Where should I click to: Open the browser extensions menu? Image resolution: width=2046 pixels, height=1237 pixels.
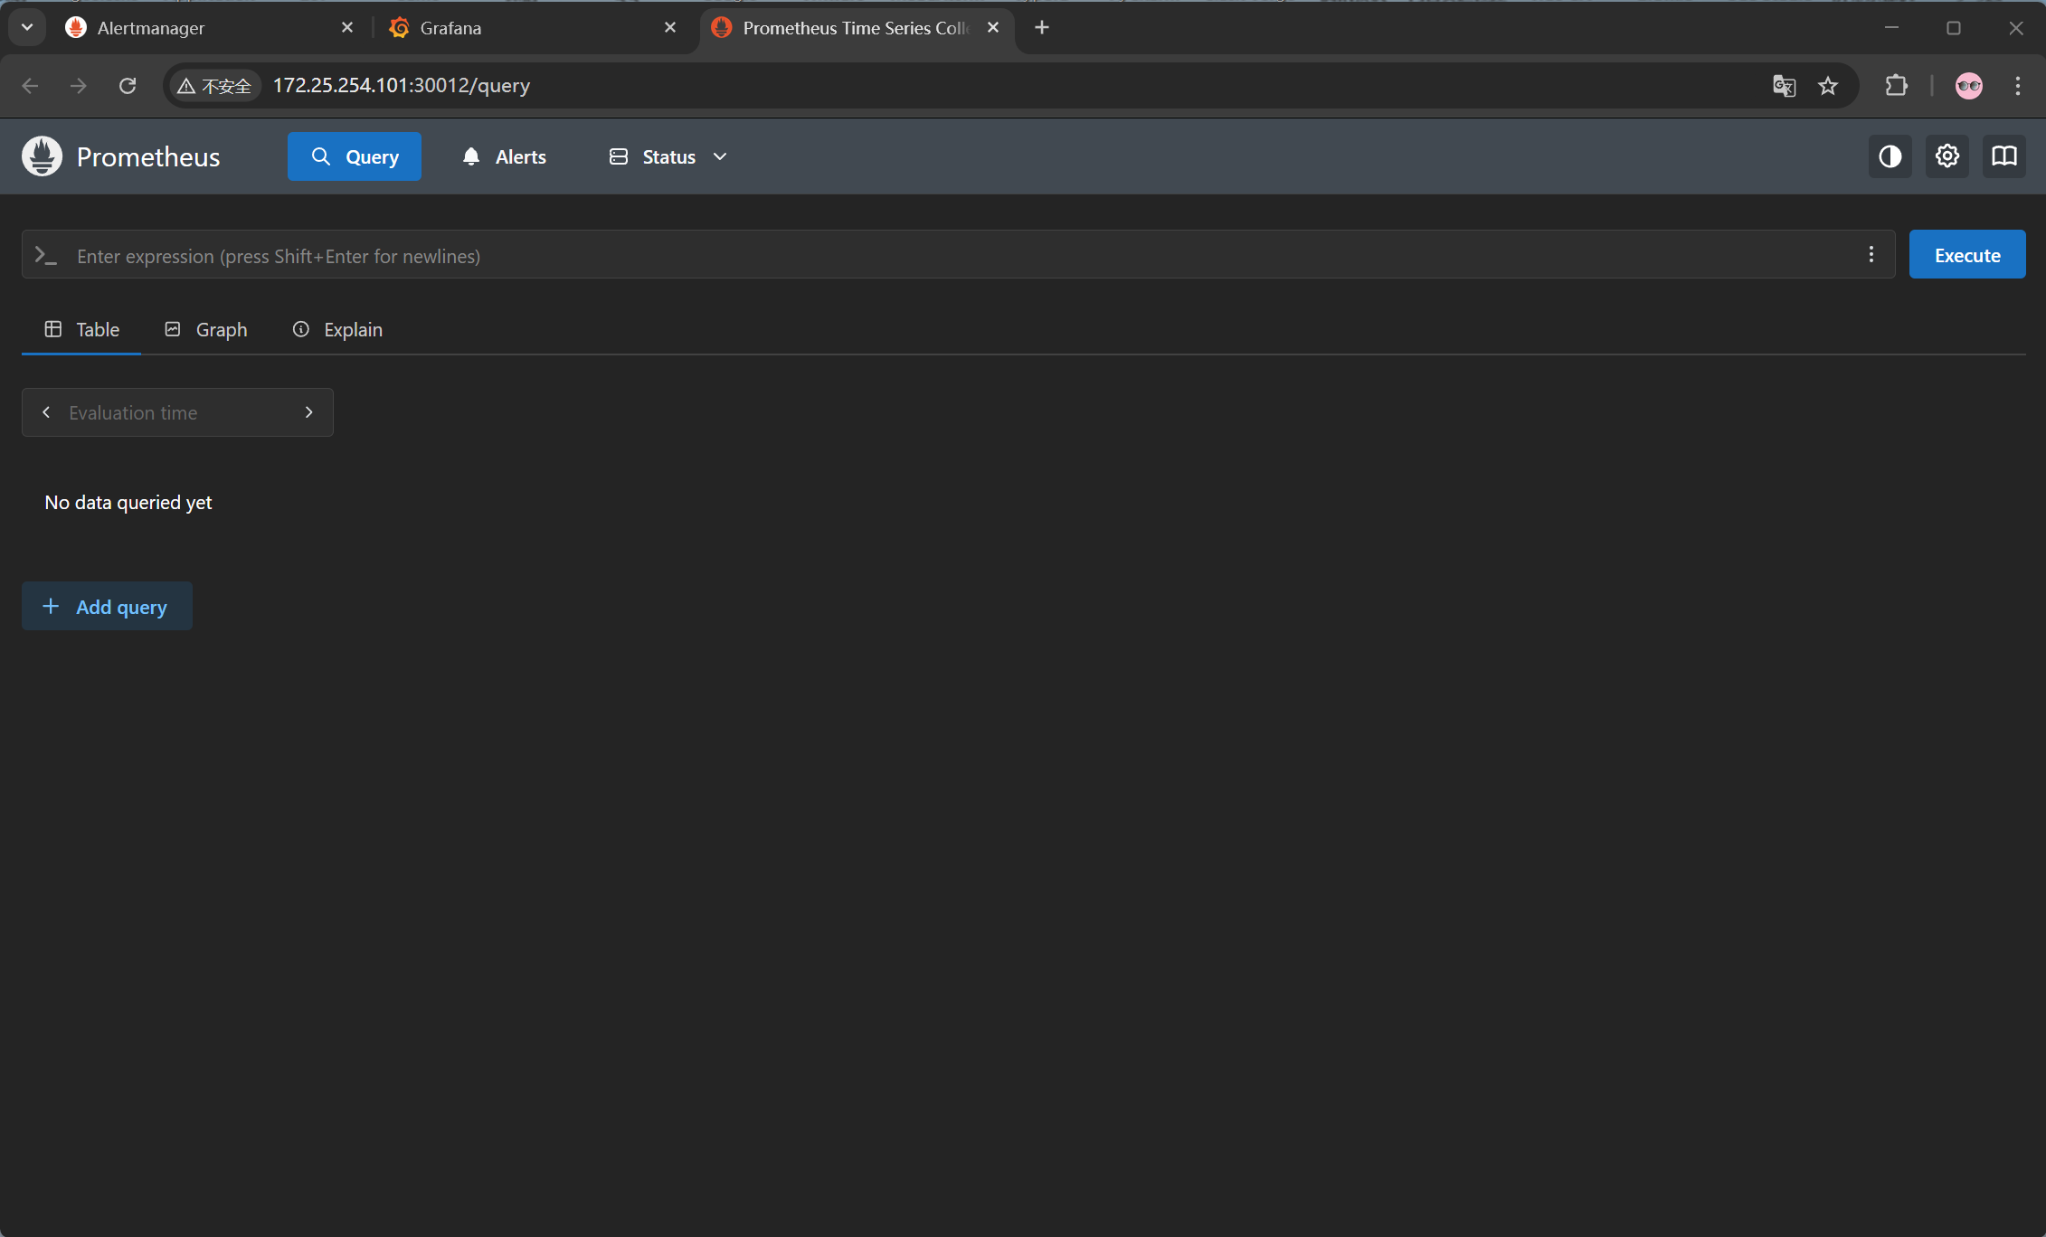pyautogui.click(x=1897, y=86)
